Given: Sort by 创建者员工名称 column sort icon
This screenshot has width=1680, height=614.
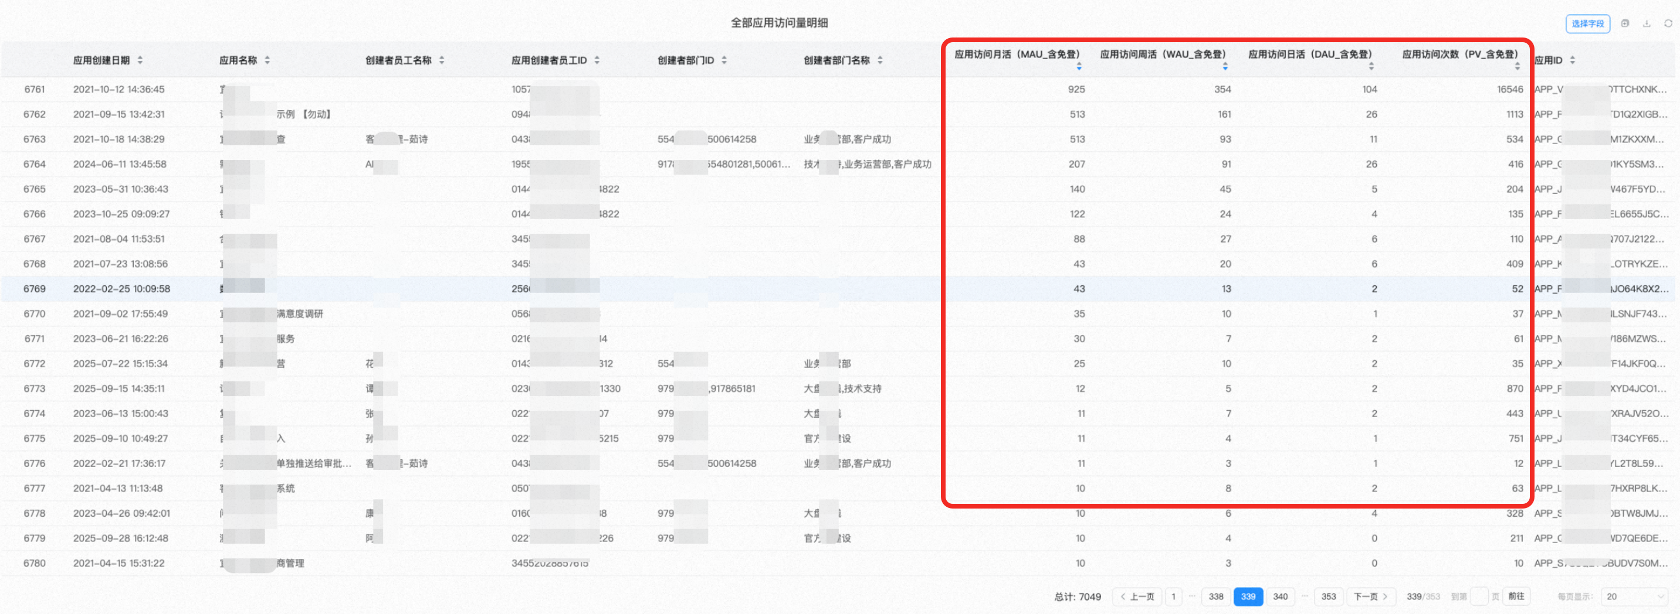Looking at the screenshot, I should coord(442,60).
